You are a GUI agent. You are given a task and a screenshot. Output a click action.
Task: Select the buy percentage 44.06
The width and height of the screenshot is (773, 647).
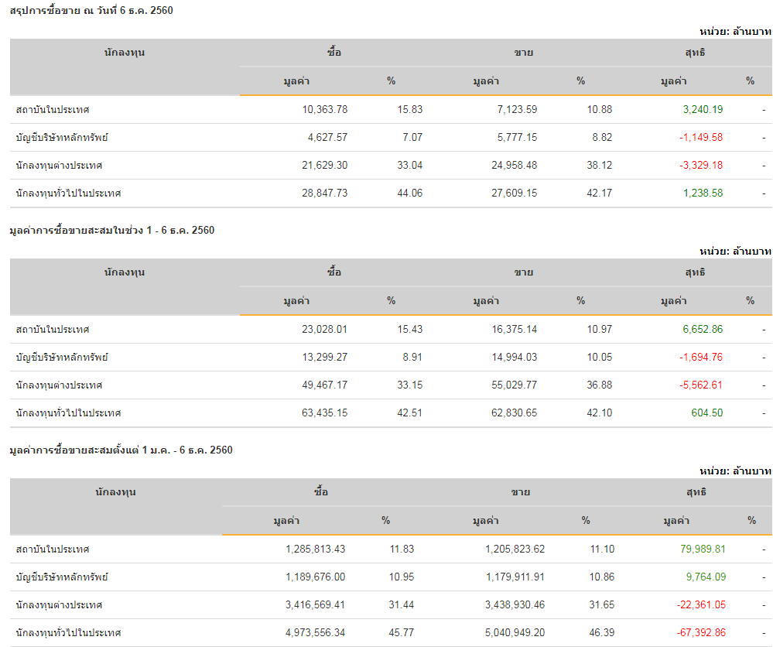coord(409,193)
